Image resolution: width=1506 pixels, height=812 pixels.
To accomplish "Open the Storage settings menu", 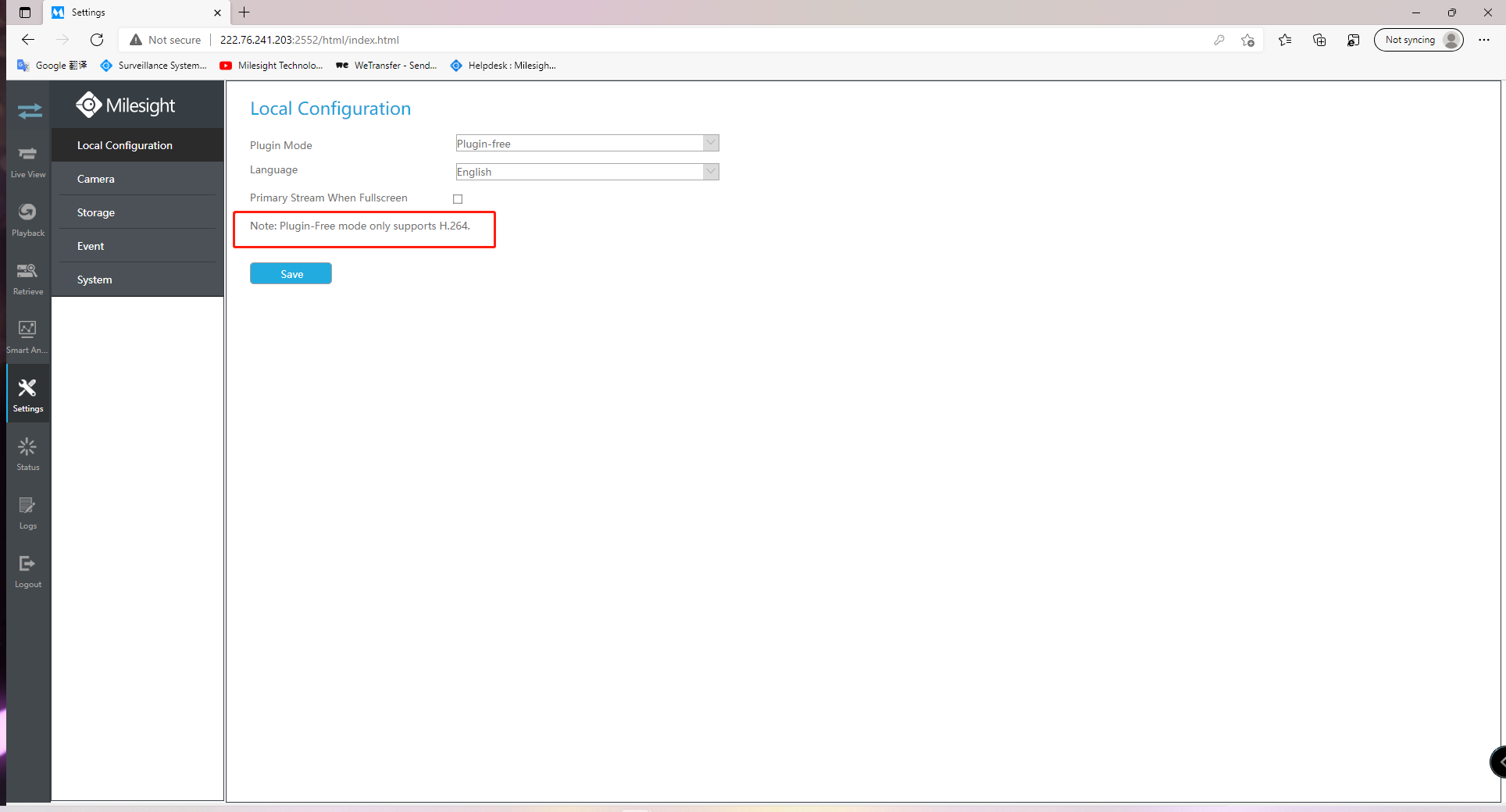I will click(x=137, y=212).
